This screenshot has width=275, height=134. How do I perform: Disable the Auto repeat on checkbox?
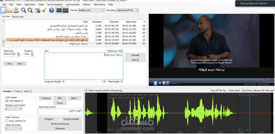(x=7, y=101)
